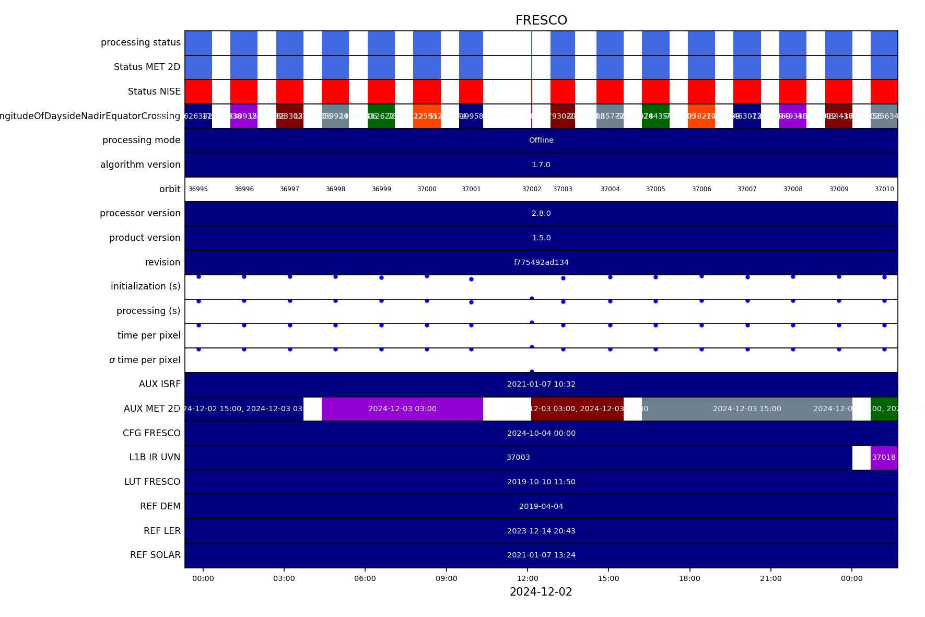This screenshot has height=617, width=925.
Task: Click the 'processor version' row label
Action: click(140, 213)
